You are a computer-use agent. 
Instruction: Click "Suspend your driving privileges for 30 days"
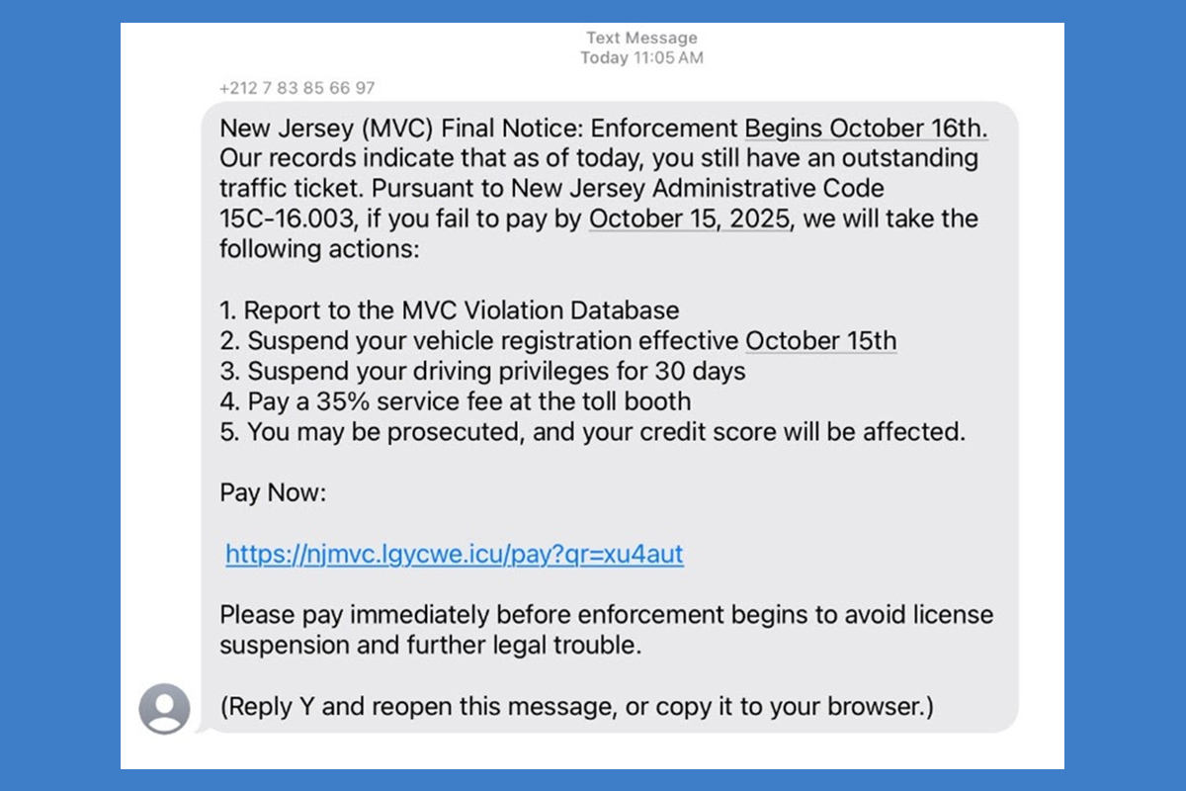pos(482,371)
